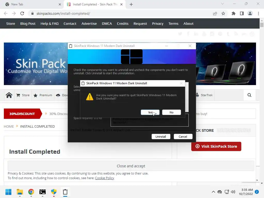The height and width of the screenshot is (198, 264).
Task: Open StarTrek menu item
Action: click(204, 95)
